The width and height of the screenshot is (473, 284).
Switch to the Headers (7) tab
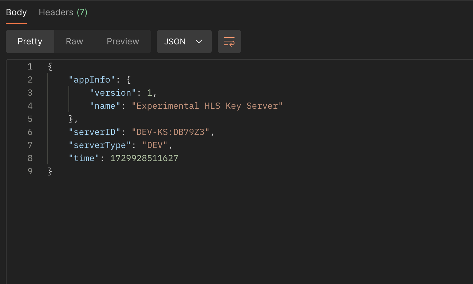pyautogui.click(x=63, y=12)
